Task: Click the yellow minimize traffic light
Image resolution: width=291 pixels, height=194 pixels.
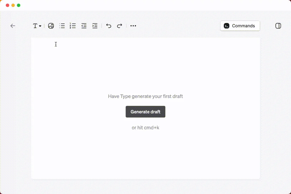Action: tap(13, 5)
